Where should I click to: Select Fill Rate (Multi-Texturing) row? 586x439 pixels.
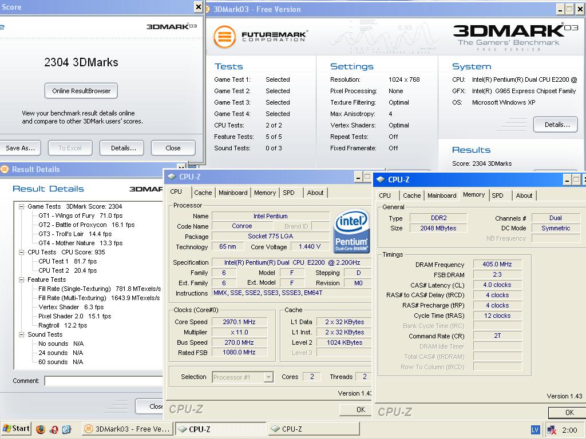(99, 298)
